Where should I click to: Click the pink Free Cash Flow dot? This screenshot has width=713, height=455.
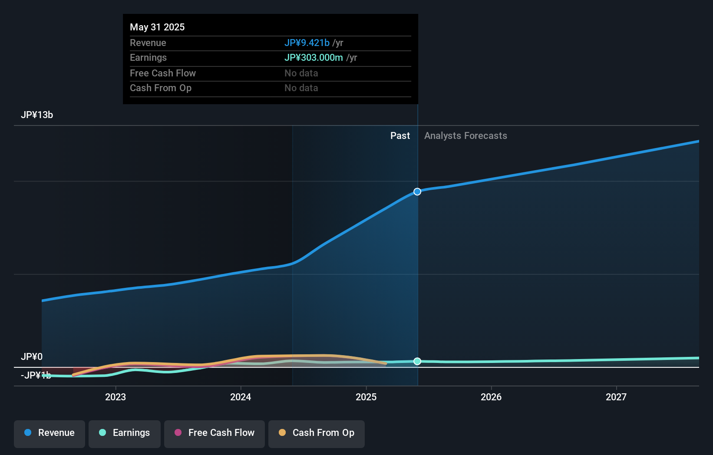click(x=178, y=432)
